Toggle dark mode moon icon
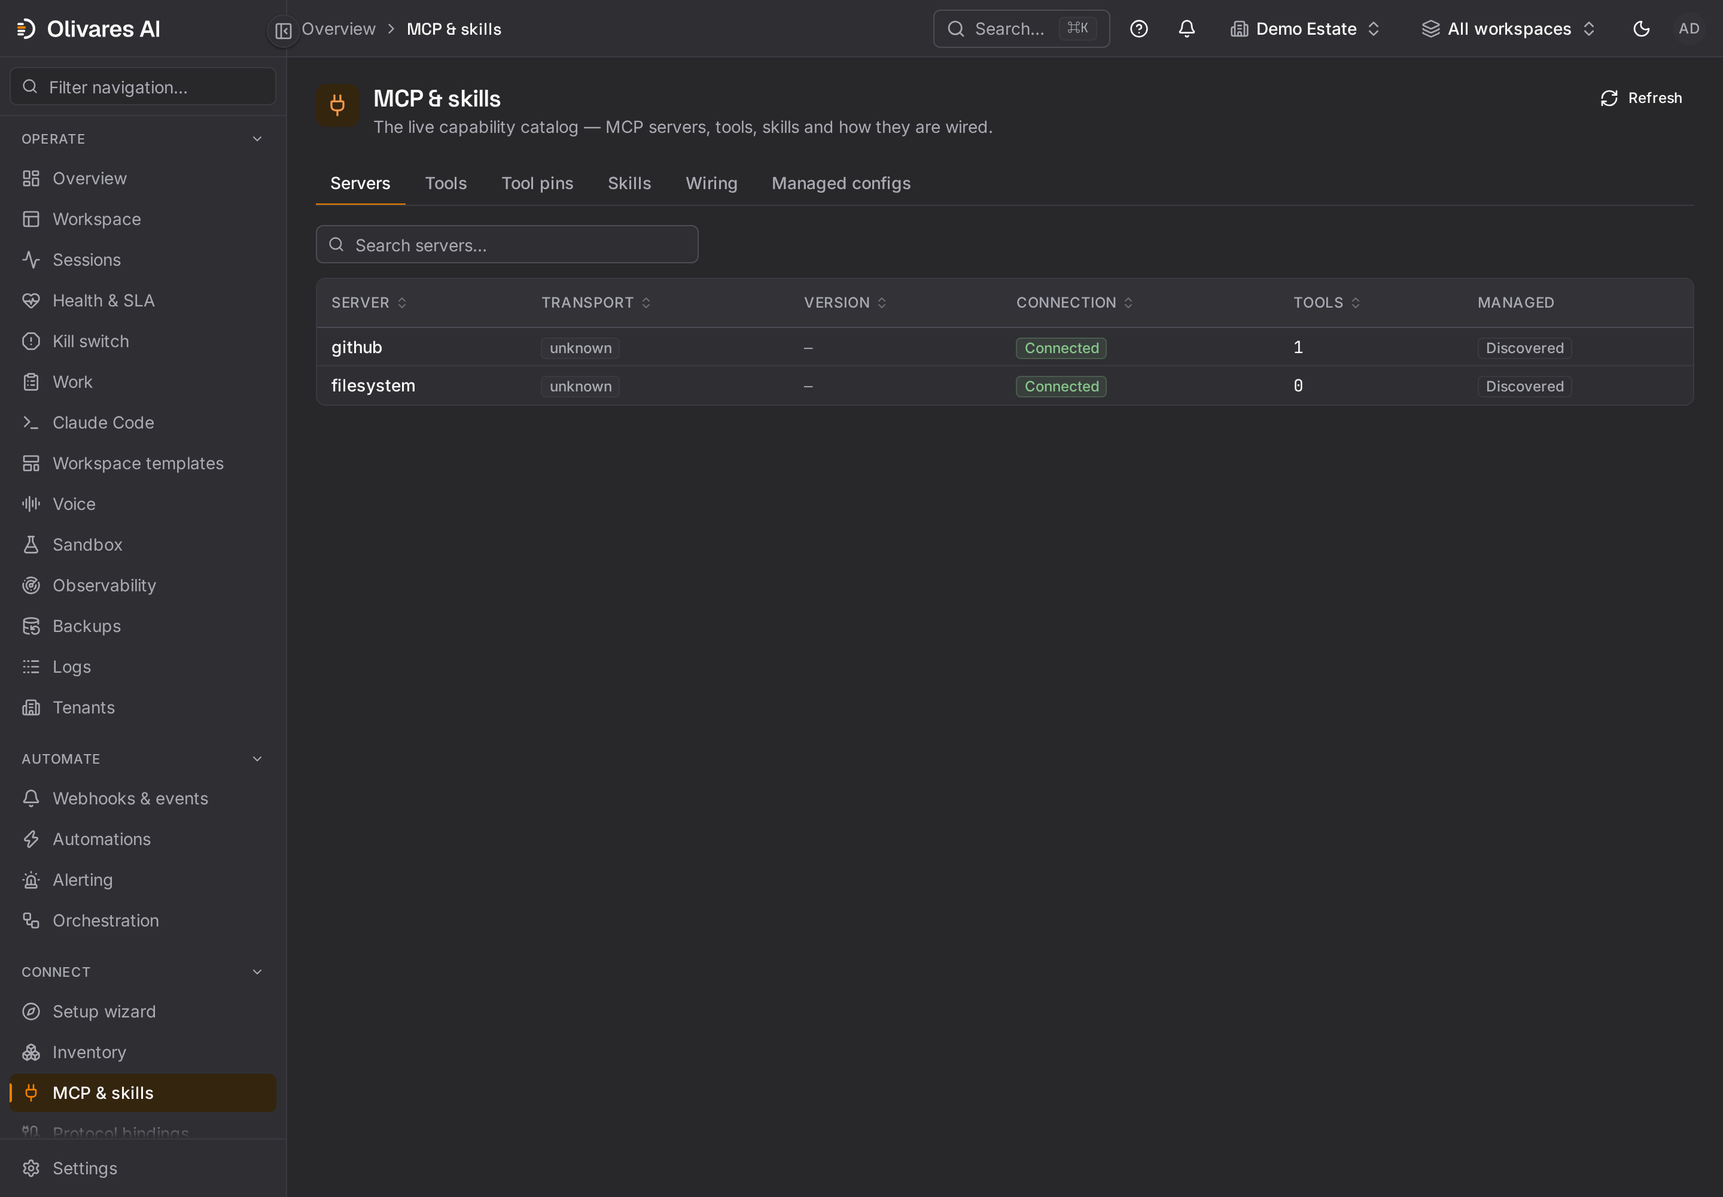 click(x=1640, y=29)
